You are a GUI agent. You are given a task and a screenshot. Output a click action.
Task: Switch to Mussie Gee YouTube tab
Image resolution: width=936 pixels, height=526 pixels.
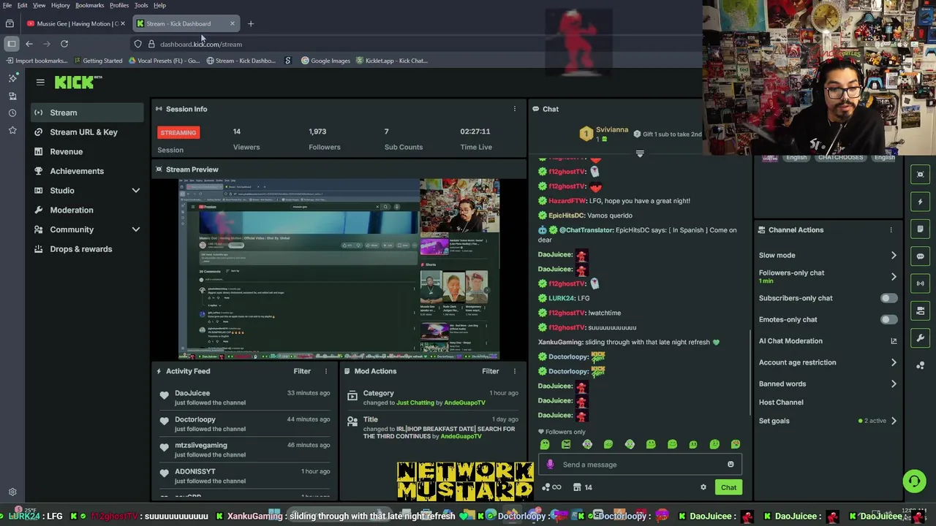pos(75,23)
